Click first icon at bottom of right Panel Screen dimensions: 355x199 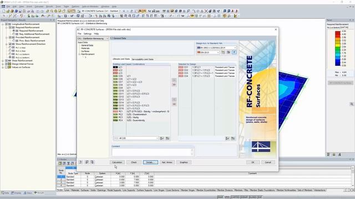tap(328, 155)
